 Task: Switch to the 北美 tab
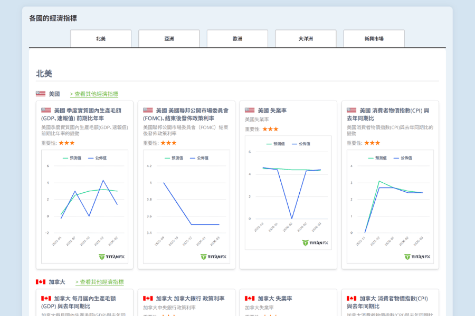pyautogui.click(x=100, y=39)
